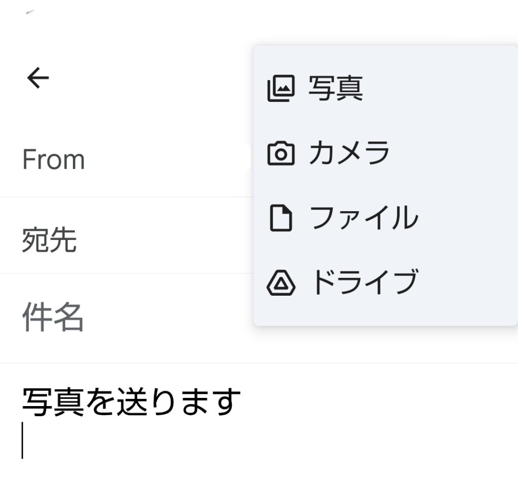
Task: Focus the 件名 subject field
Action: click(x=53, y=318)
